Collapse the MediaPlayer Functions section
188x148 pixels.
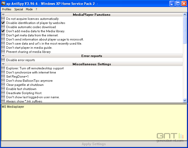(x=3, y=15)
